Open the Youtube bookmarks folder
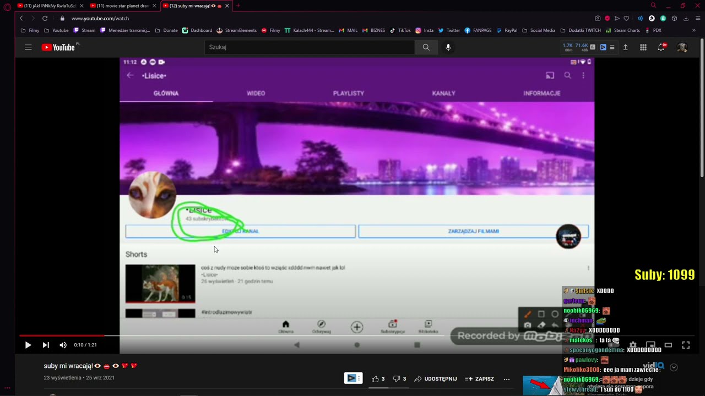 (56, 30)
